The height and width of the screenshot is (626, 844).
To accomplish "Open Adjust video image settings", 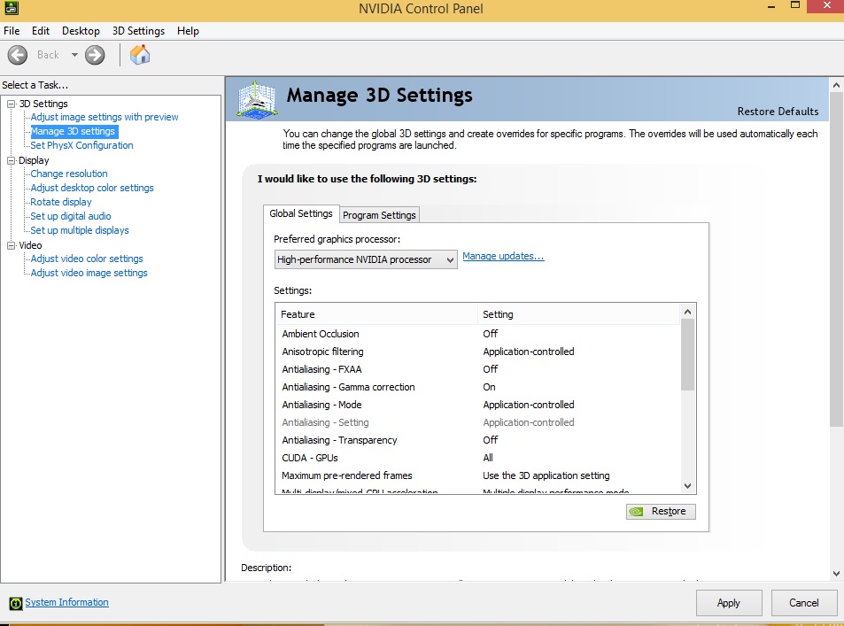I will pyautogui.click(x=89, y=273).
